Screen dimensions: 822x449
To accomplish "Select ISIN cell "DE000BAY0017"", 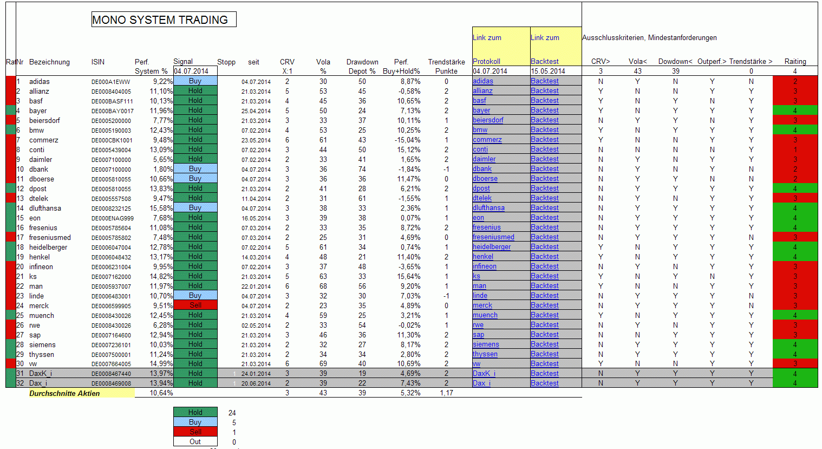I will tap(112, 111).
